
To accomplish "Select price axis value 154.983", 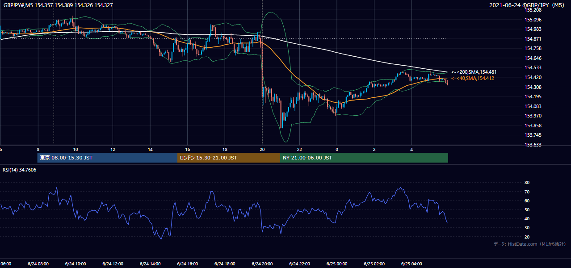I will point(533,29).
